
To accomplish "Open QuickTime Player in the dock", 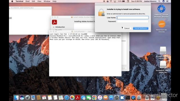I will click(133, 98).
